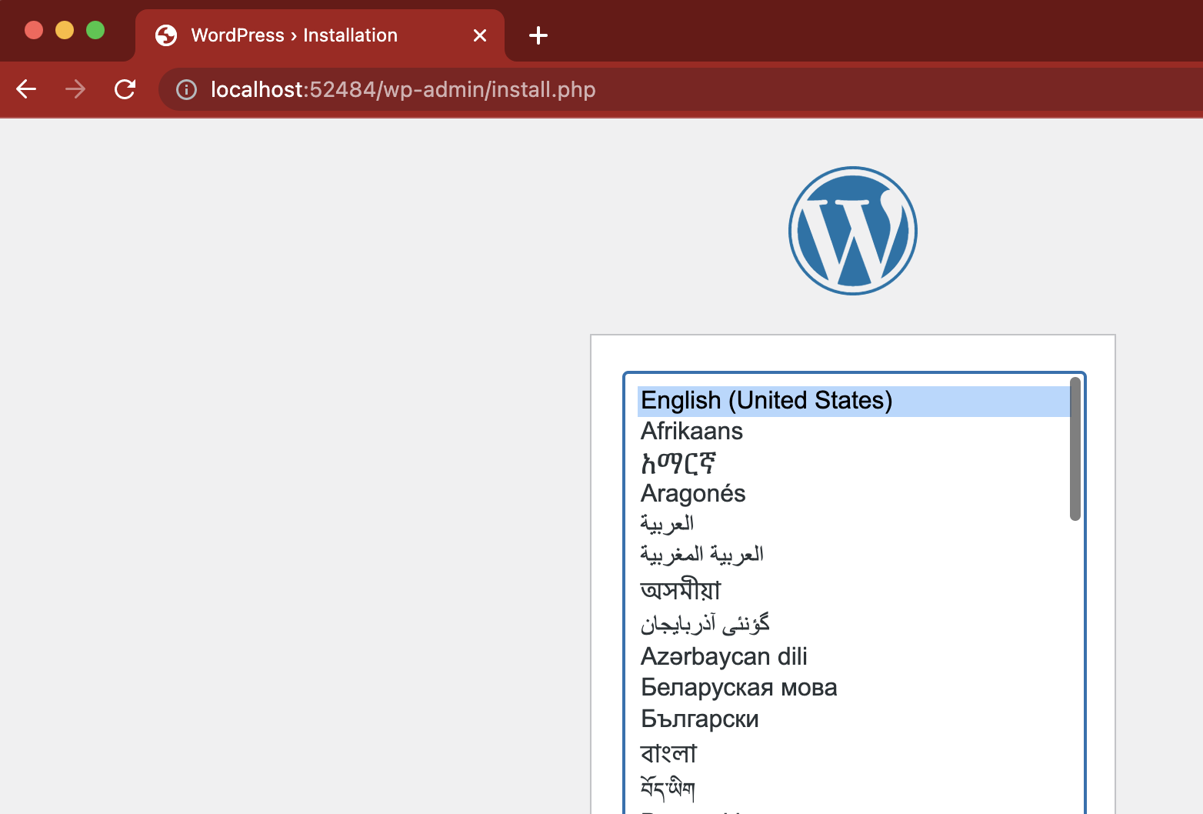Select گؤنئی آذربایجان language option

[x=854, y=623]
